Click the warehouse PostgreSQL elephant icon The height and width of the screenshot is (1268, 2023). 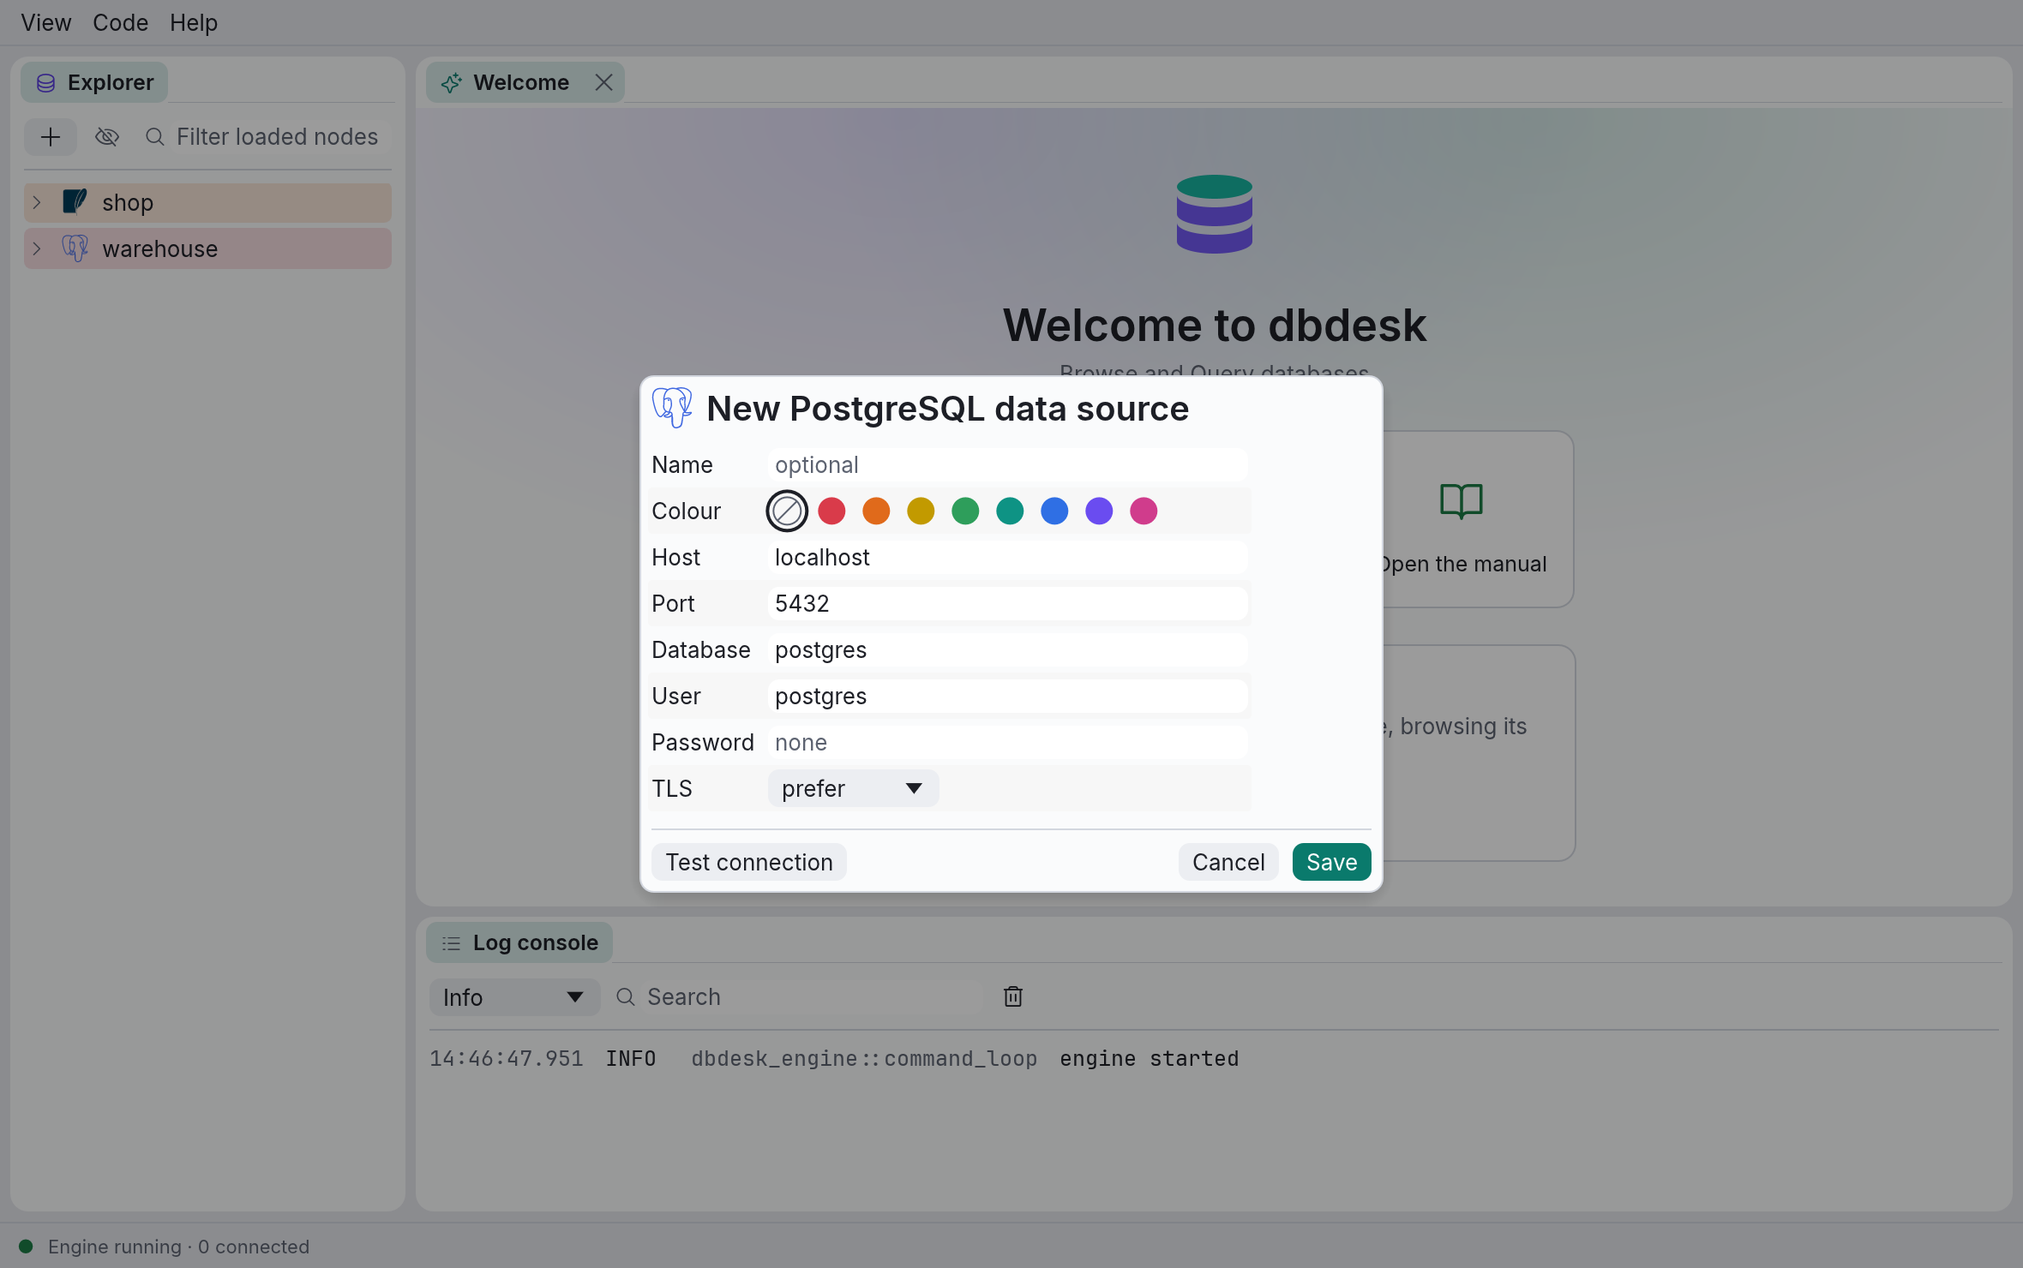[75, 248]
